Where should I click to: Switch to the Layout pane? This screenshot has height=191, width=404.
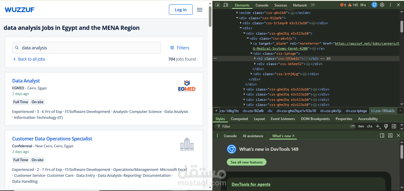click(259, 119)
